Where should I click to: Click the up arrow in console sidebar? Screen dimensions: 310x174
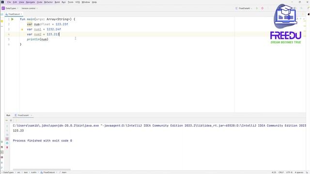point(7,126)
